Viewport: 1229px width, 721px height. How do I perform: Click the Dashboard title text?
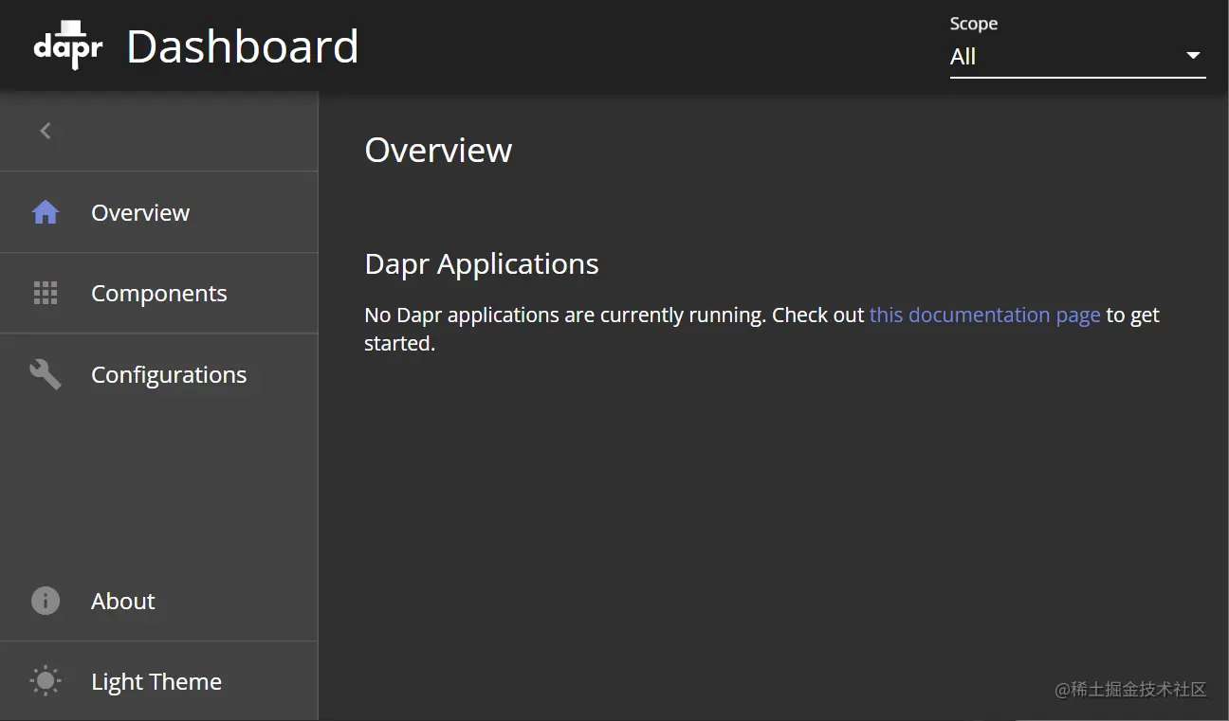(243, 46)
